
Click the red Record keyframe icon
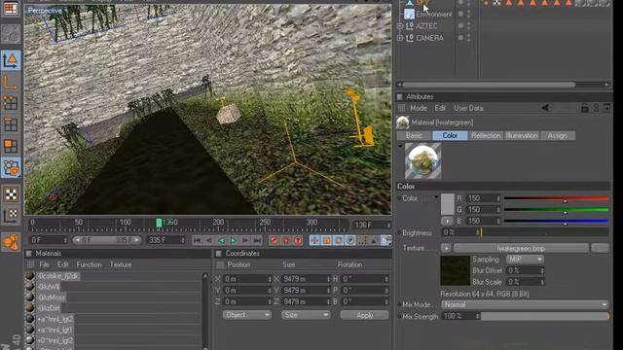274,240
